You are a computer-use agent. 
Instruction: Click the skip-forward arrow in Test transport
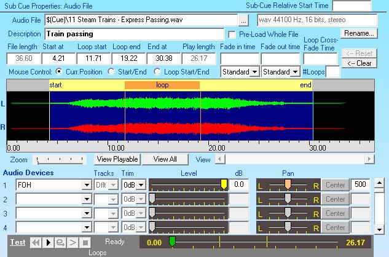point(73,243)
